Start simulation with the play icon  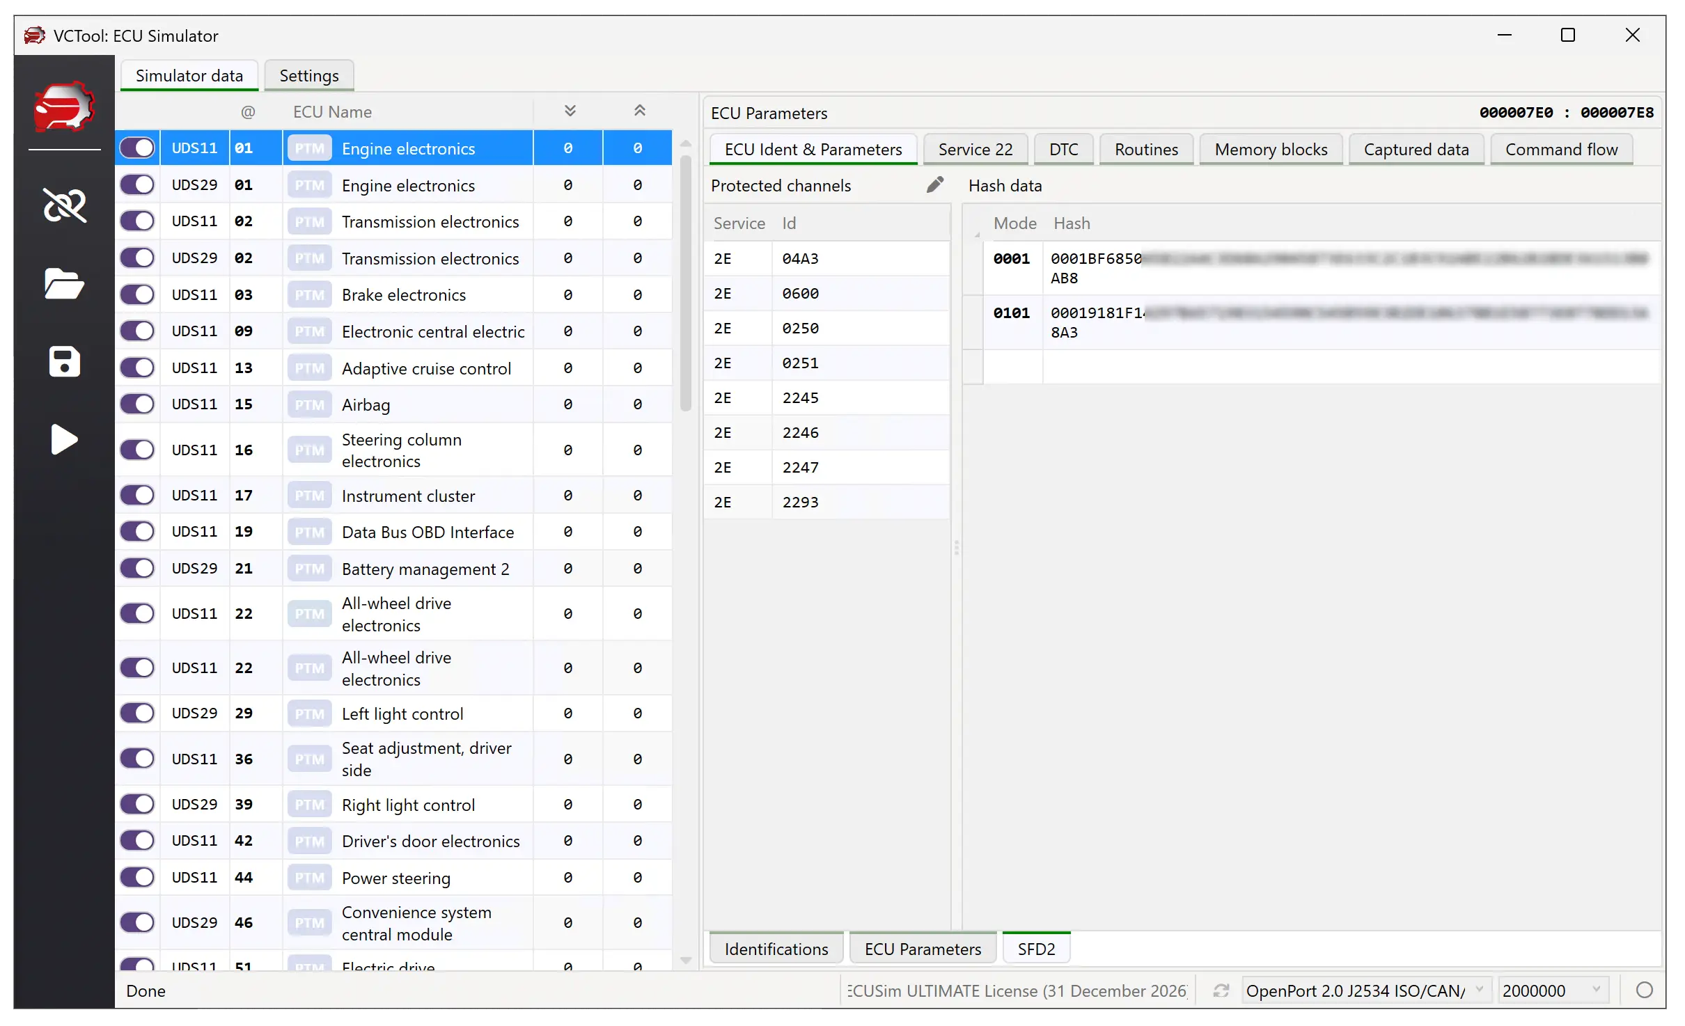coord(64,440)
